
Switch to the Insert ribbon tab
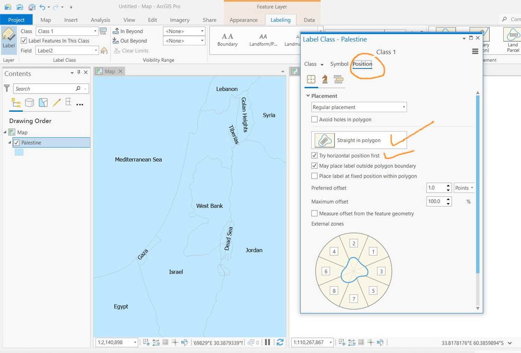pyautogui.click(x=71, y=20)
